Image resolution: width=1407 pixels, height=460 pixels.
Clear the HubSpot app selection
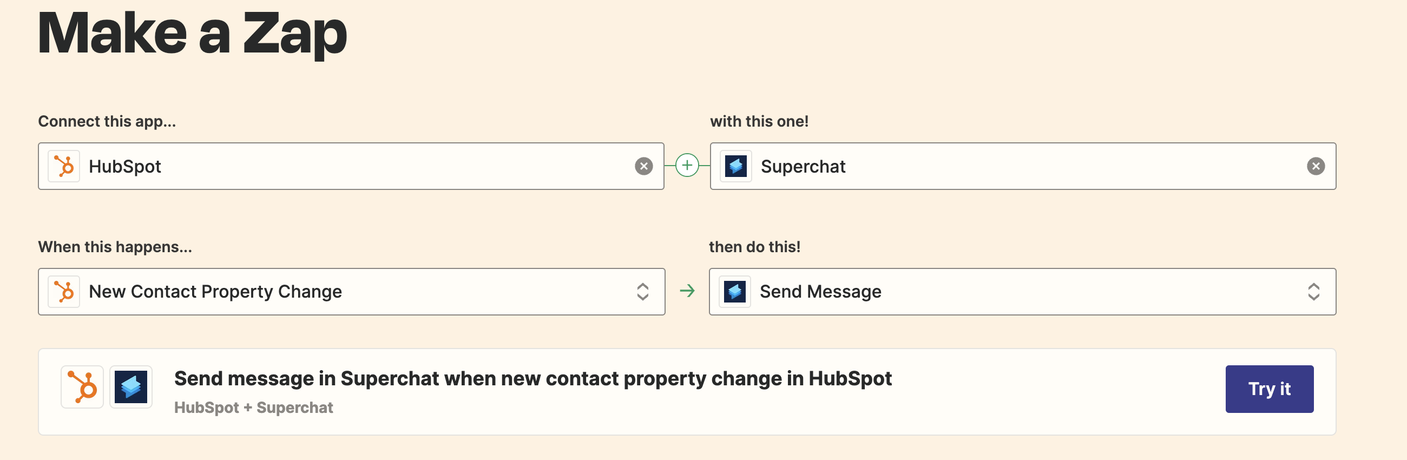point(644,166)
